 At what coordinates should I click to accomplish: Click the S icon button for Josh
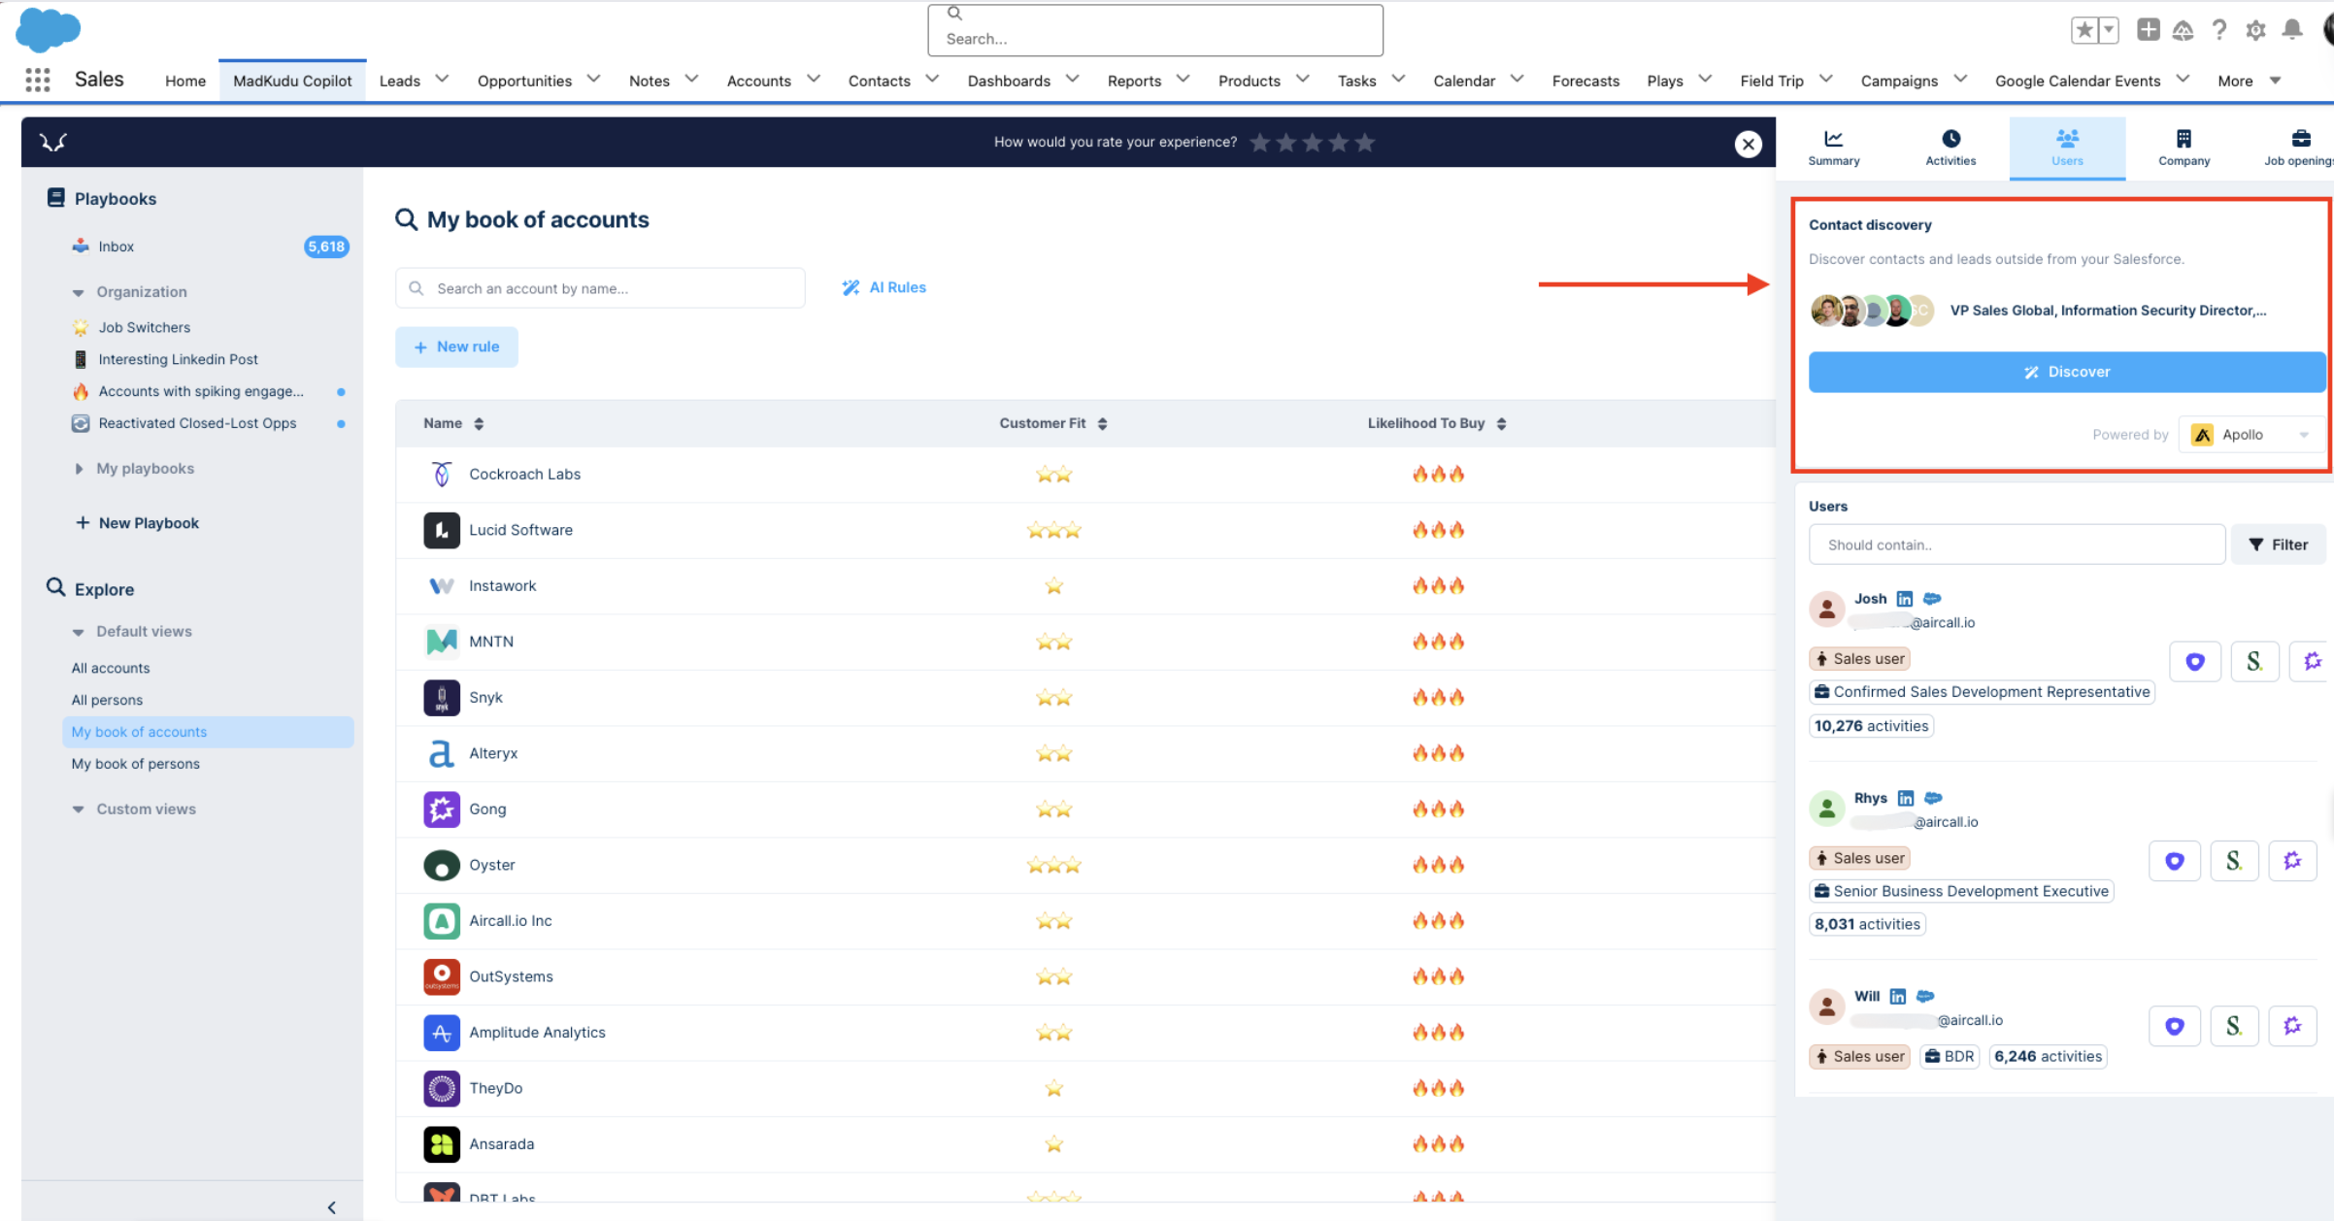point(2254,662)
